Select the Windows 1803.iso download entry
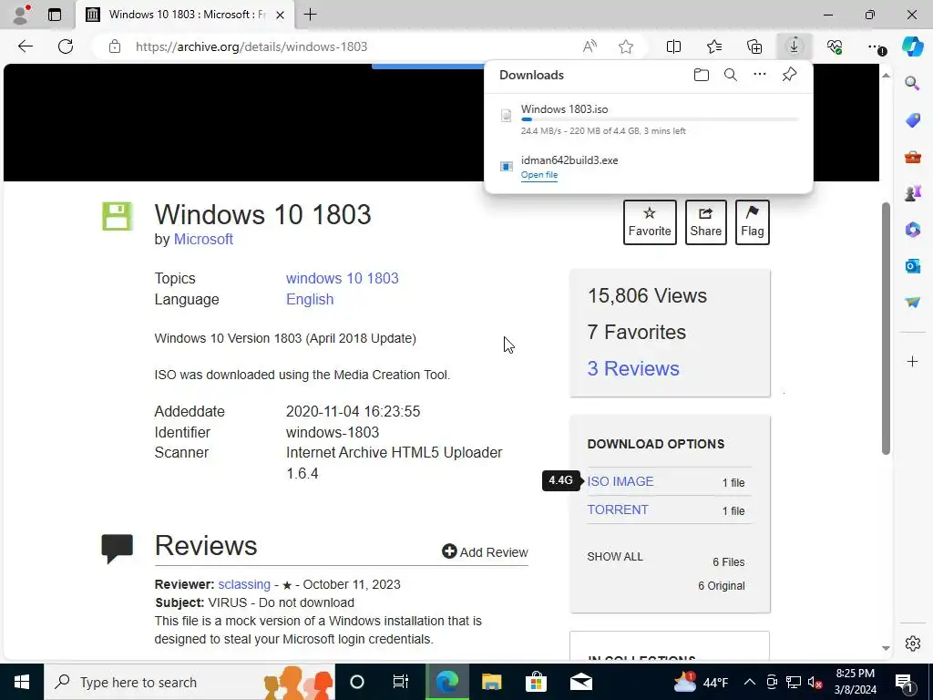This screenshot has width=933, height=700. point(649,119)
